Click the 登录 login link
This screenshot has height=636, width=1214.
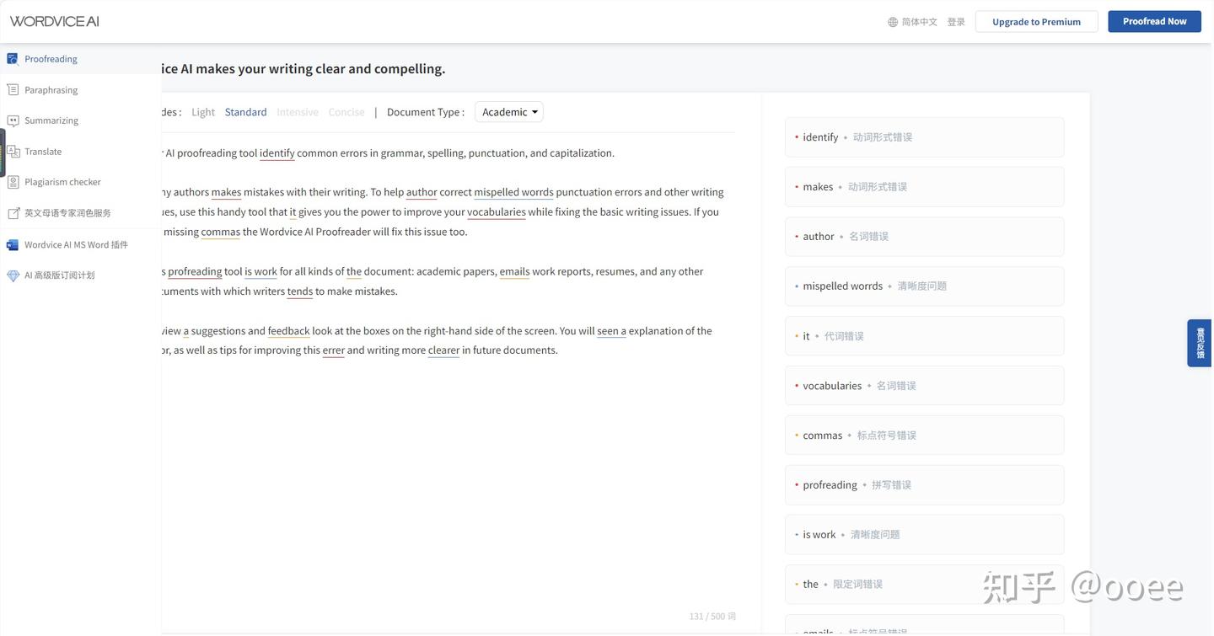[956, 22]
